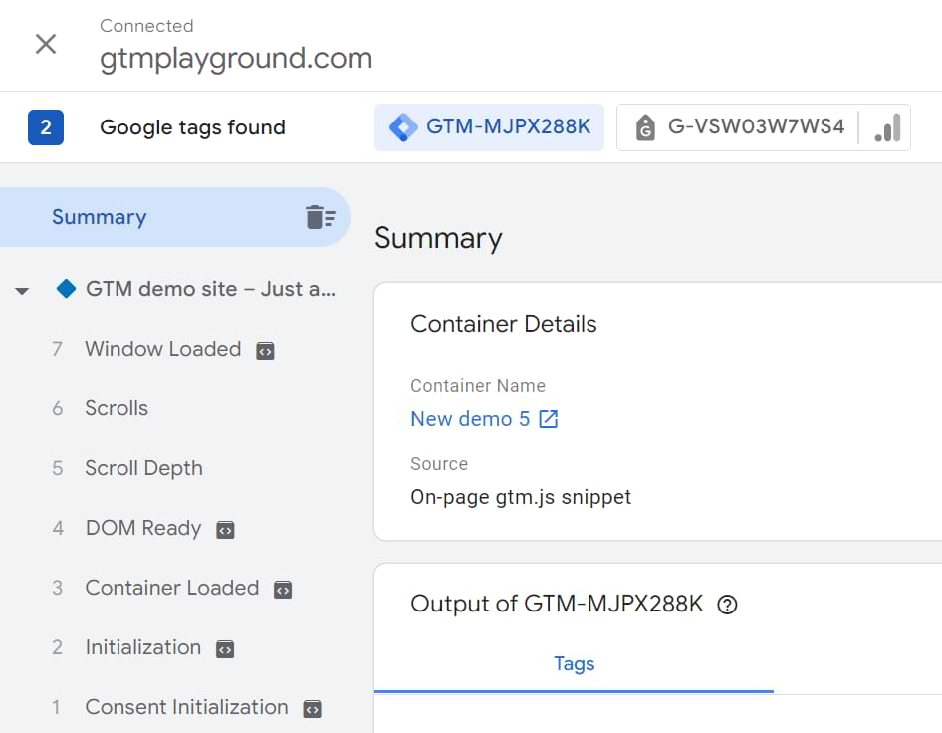Viewport: 942px width, 733px height.
Task: Select the Scroll Depth event
Action: [143, 468]
